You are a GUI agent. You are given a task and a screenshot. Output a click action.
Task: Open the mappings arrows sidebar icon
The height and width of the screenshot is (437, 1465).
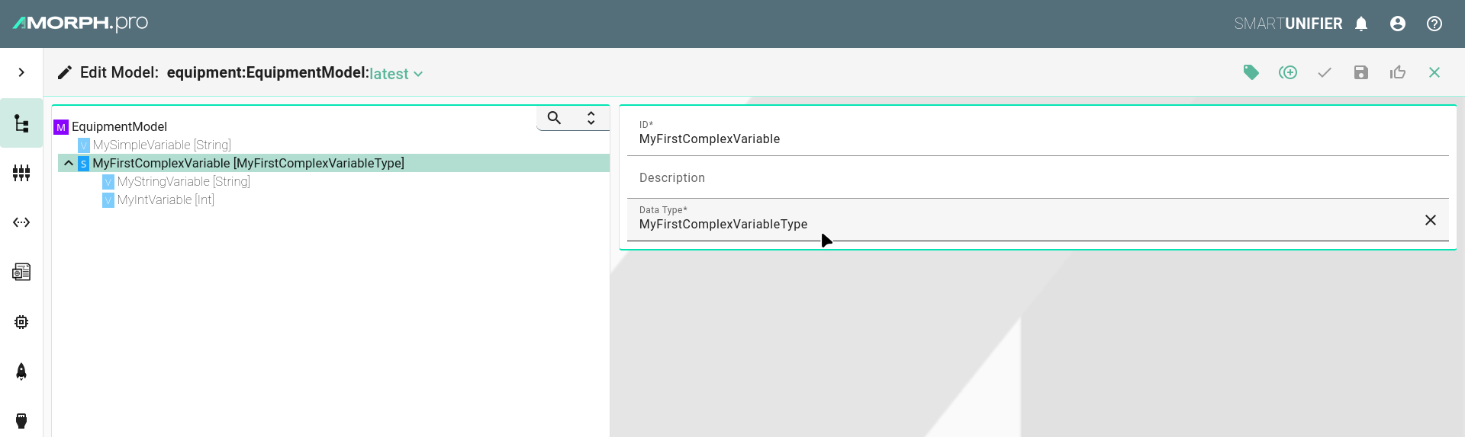(21, 222)
